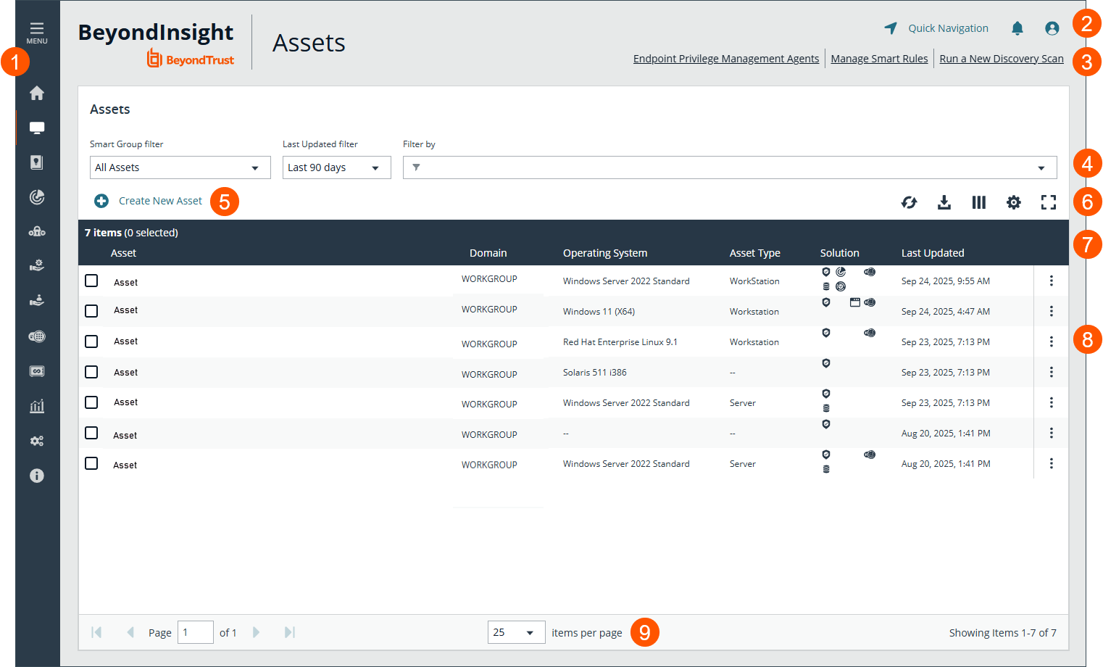Image resolution: width=1103 pixels, height=667 pixels.
Task: Sort by Last Updated column header
Action: 933,253
